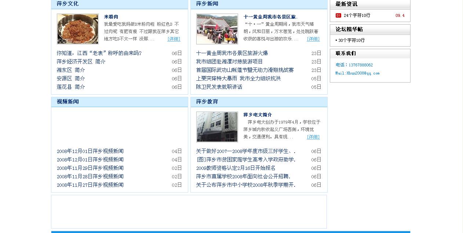
Task: Open [图]萍乡市贫困家庭学生高考入学政府助学 link
Action: point(246,160)
